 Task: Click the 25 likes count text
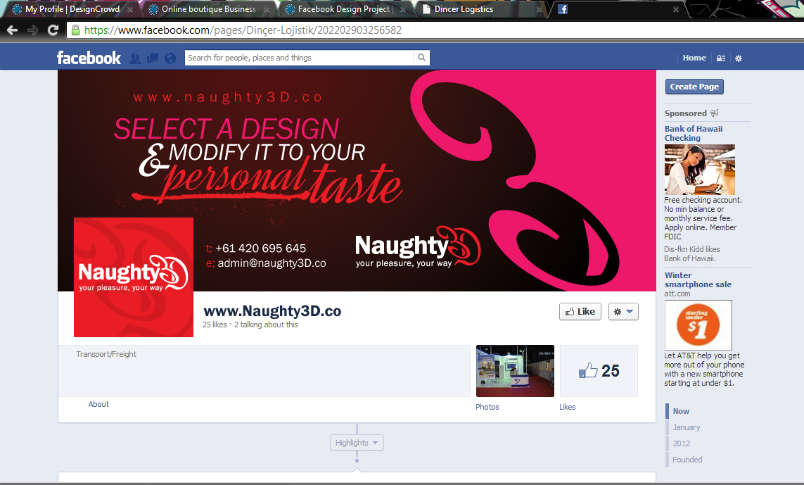[215, 325]
